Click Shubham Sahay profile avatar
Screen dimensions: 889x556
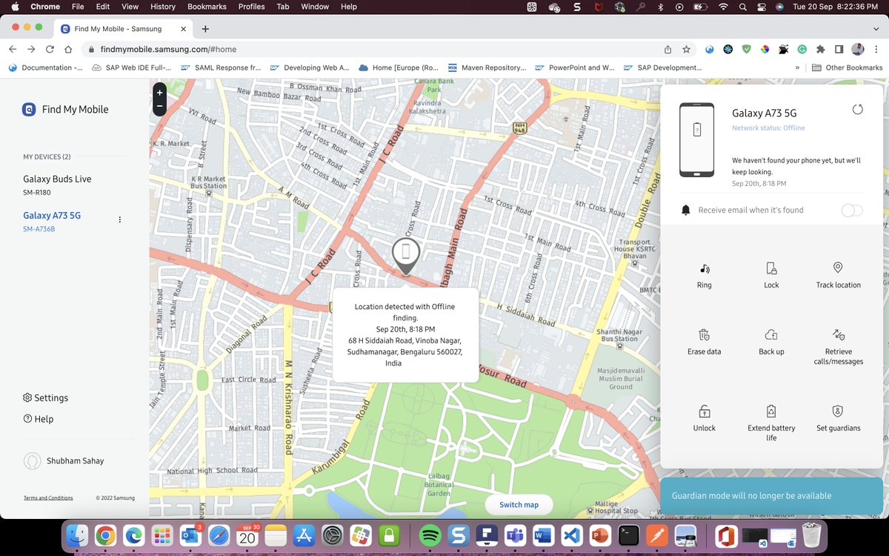point(33,461)
